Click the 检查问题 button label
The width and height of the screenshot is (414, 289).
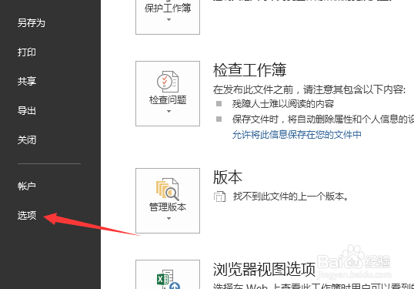tap(168, 100)
